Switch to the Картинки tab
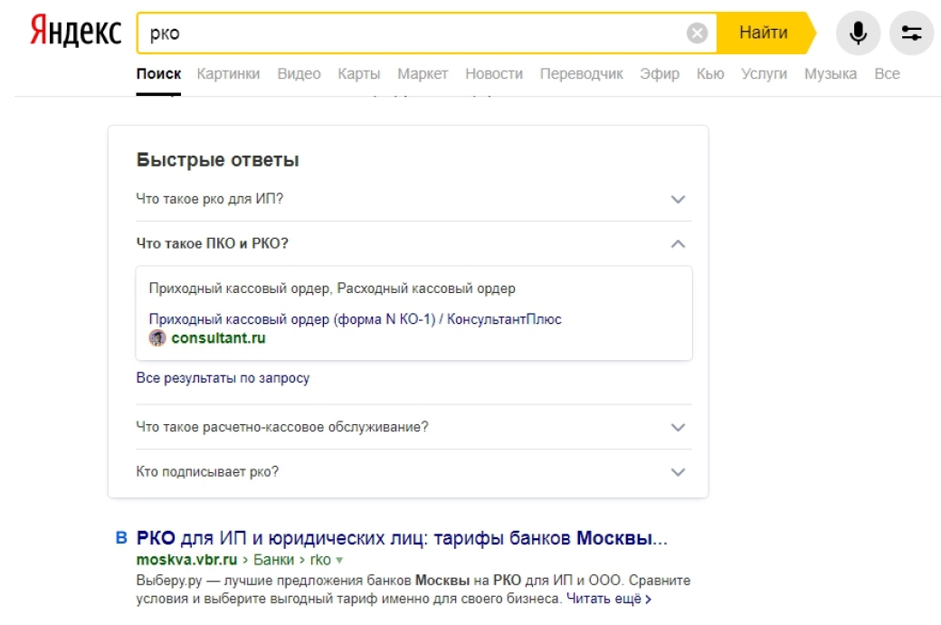941x625 pixels. pyautogui.click(x=228, y=74)
